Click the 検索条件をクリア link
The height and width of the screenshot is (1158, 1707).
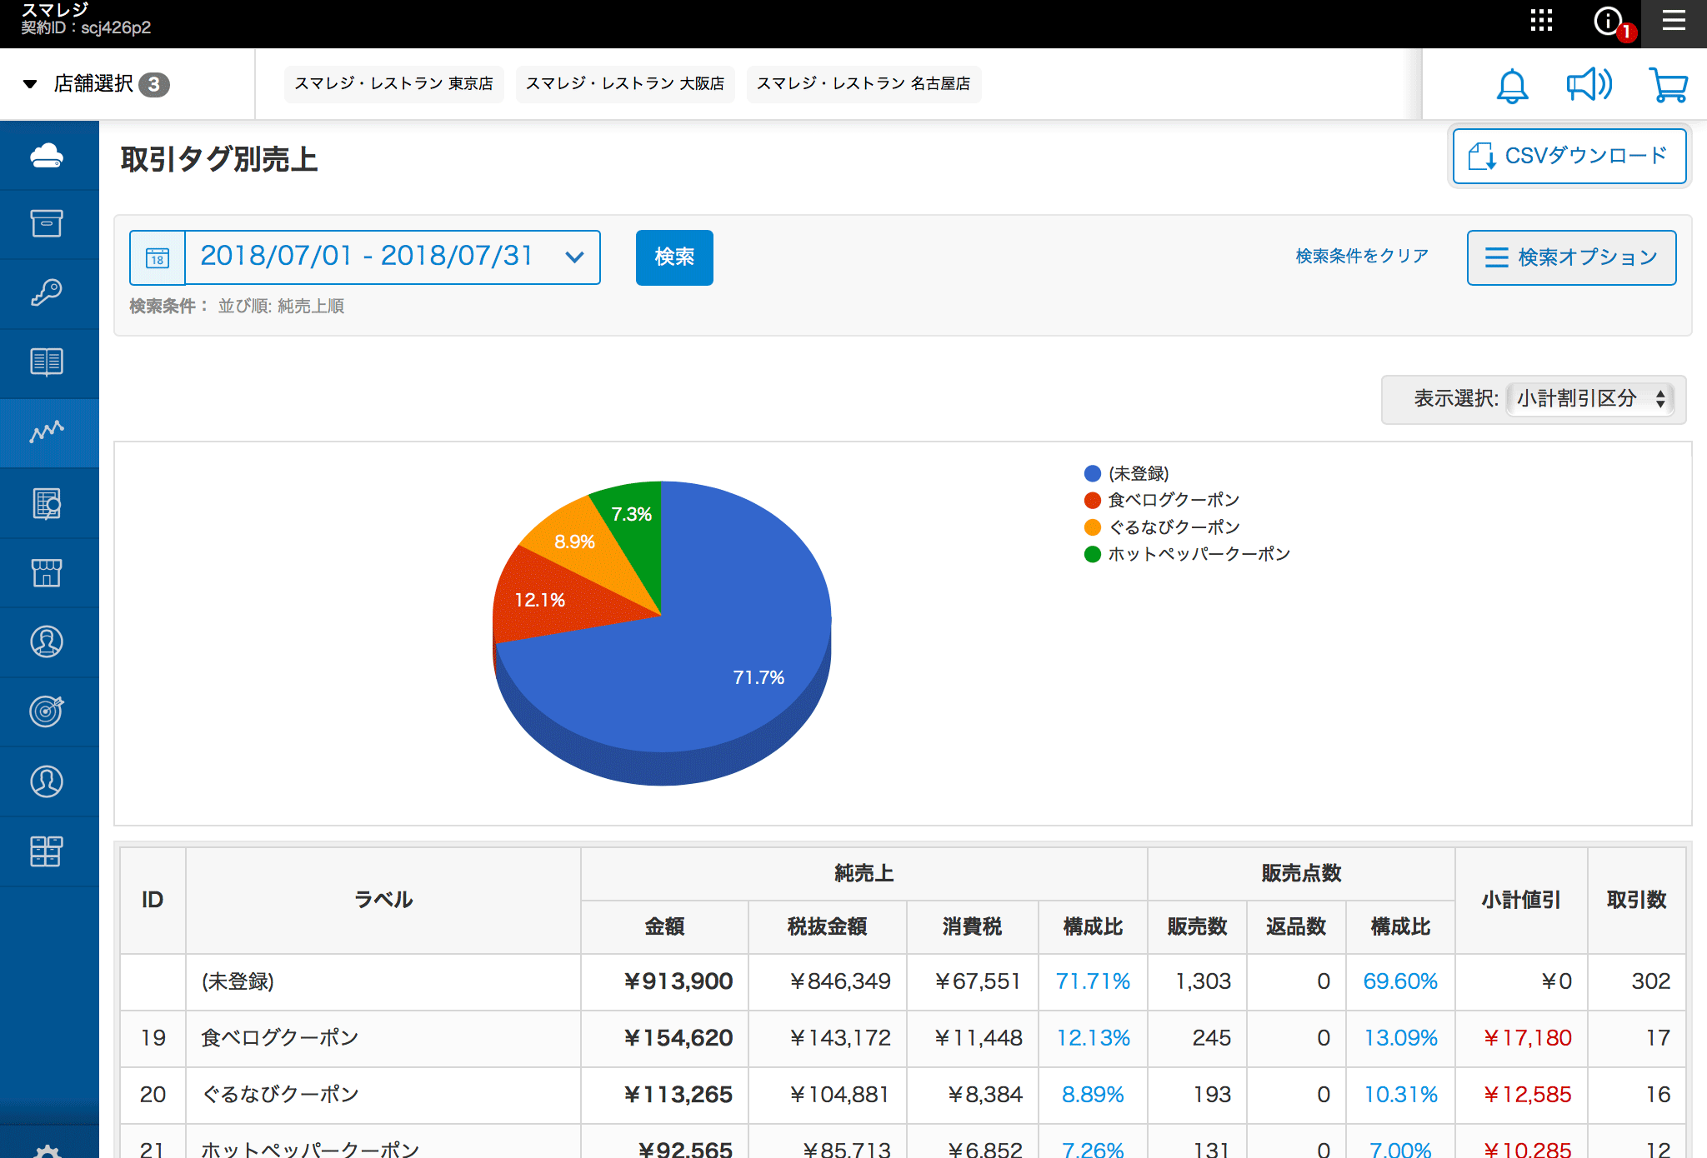[1362, 257]
